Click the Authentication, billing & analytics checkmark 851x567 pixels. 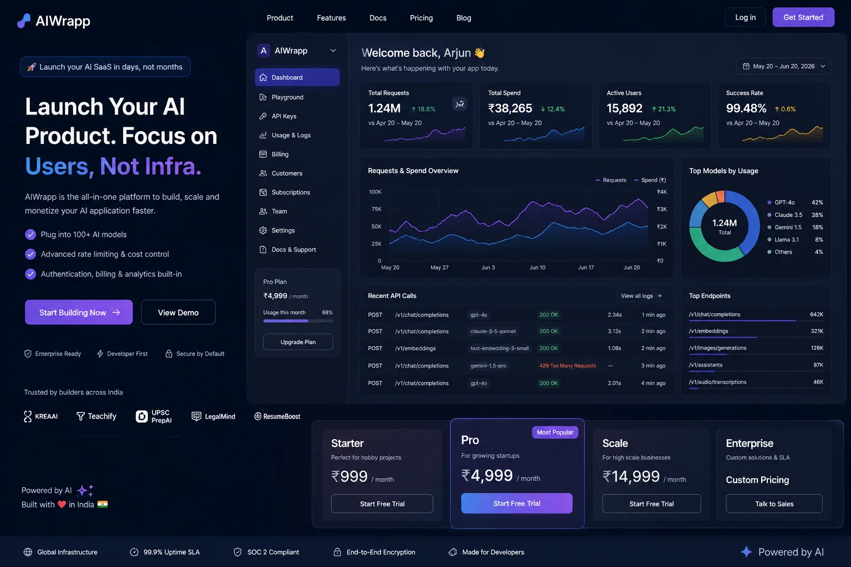pyautogui.click(x=30, y=274)
